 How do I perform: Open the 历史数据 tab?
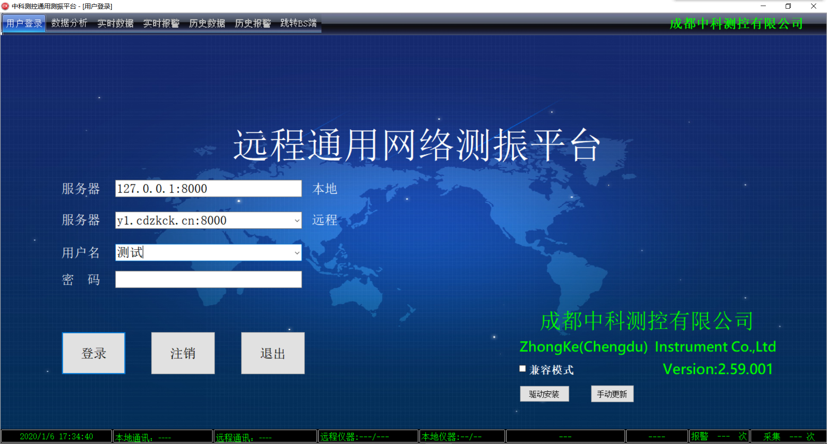(x=207, y=23)
